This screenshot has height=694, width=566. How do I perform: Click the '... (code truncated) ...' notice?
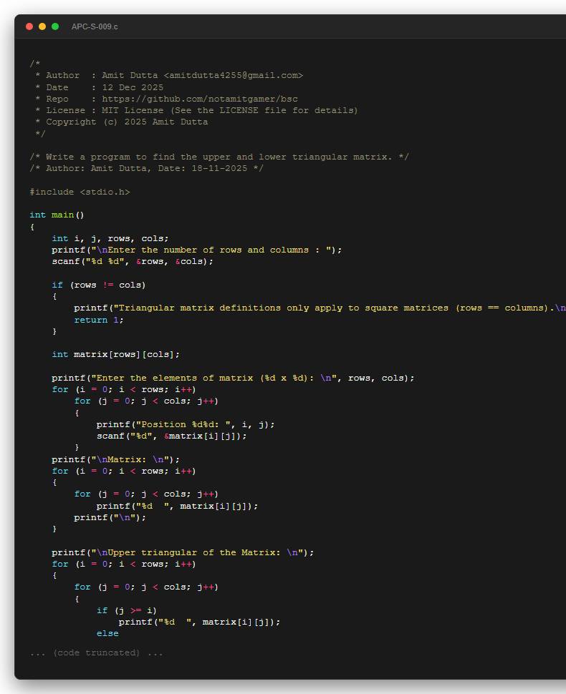pos(97,653)
